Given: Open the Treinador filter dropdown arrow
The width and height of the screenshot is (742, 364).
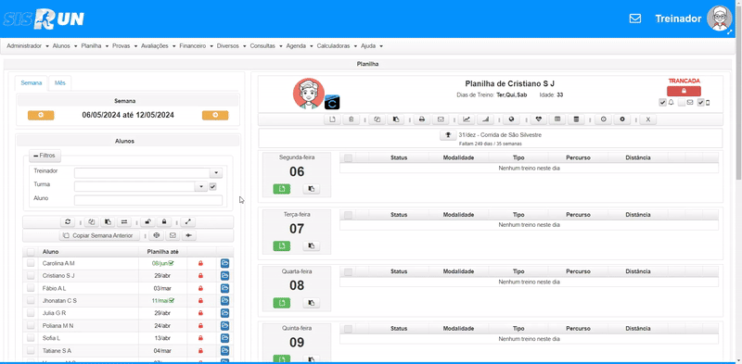Looking at the screenshot, I should click(216, 173).
